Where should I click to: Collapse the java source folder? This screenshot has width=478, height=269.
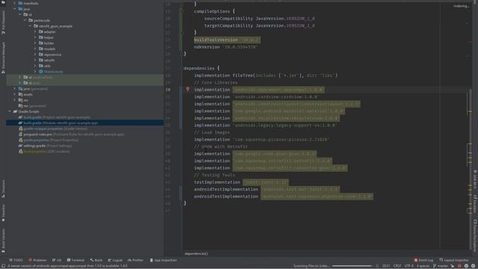click(x=15, y=9)
